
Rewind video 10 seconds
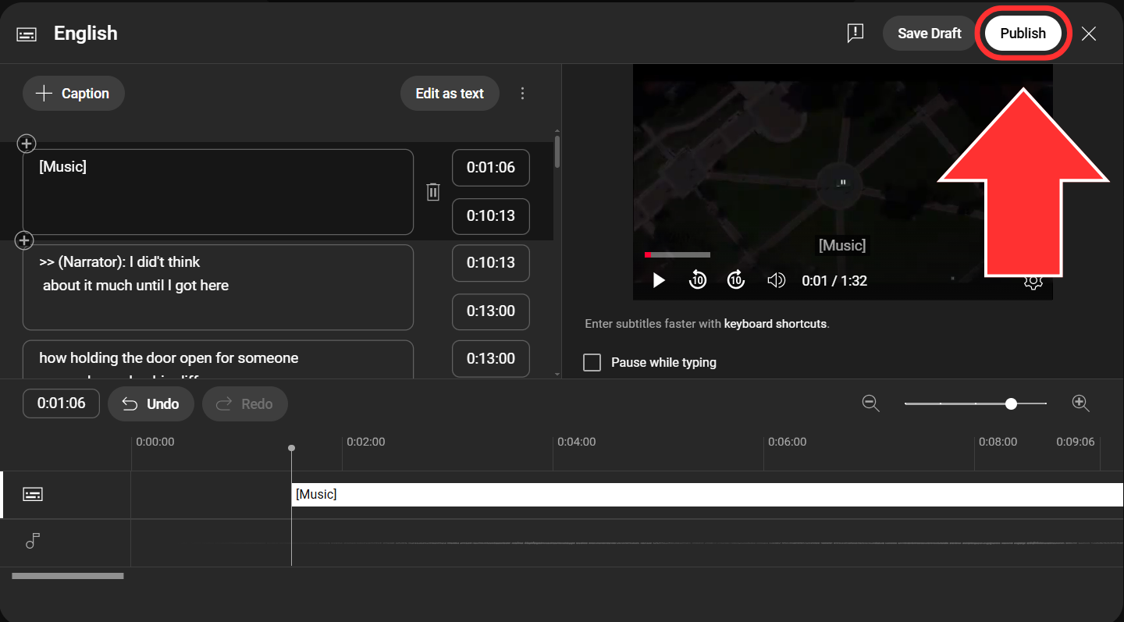point(697,281)
